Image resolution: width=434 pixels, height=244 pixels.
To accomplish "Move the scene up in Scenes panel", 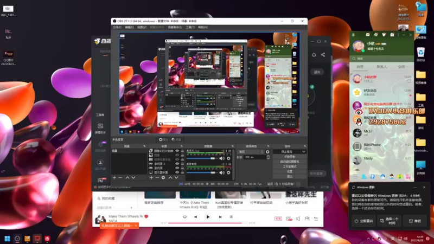I will [127, 178].
